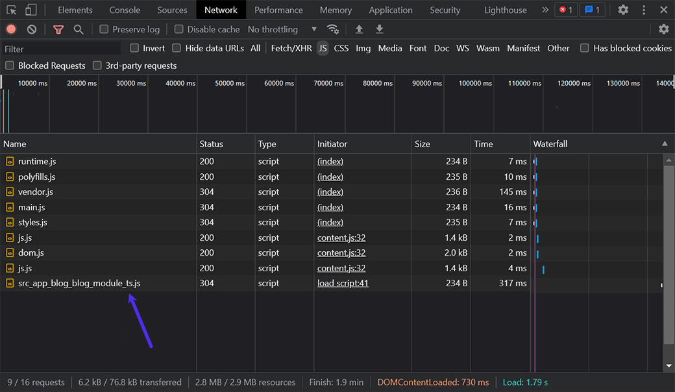Viewport: 675px width, 392px height.
Task: Switch to the Console tab
Action: (125, 10)
